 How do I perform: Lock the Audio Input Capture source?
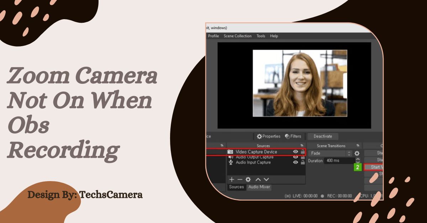[x=303, y=162]
